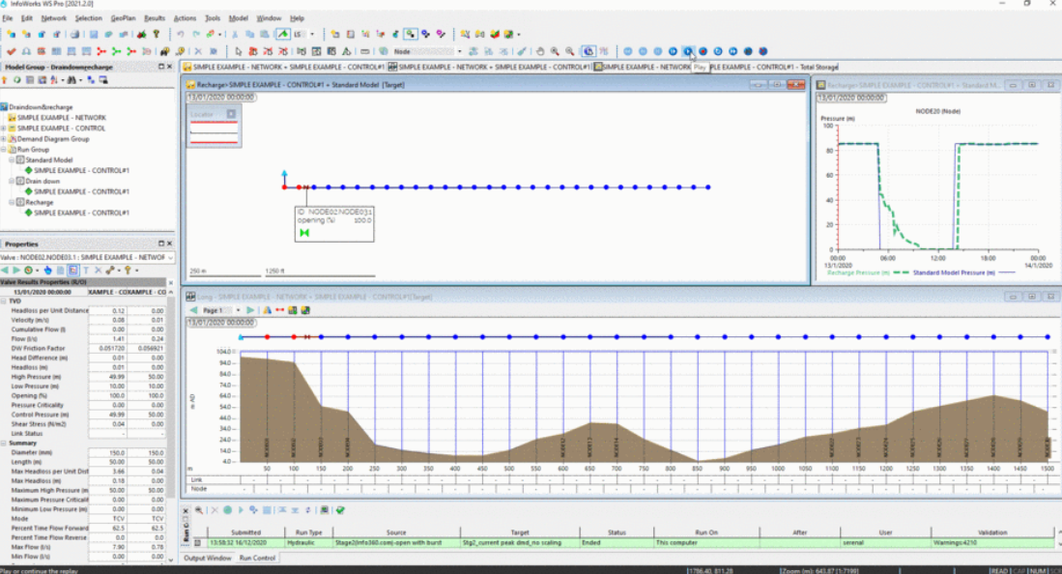Click the Find magnifier in run panel

(199, 510)
